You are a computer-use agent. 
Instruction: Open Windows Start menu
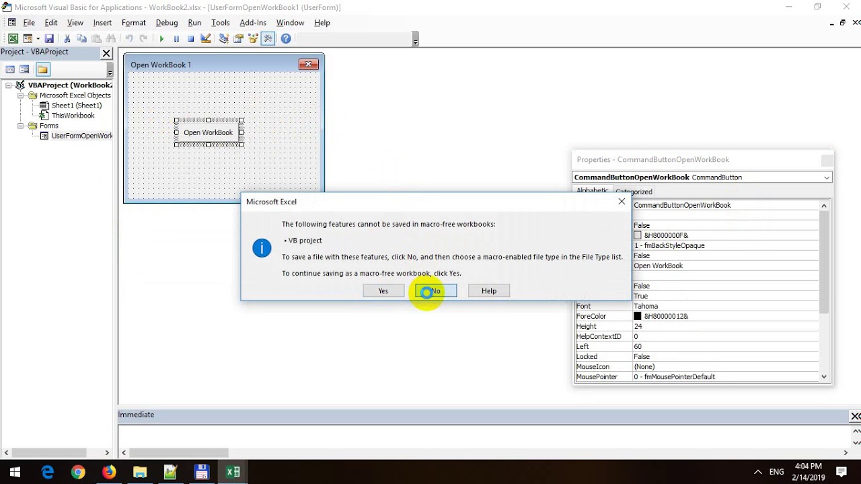click(x=15, y=472)
